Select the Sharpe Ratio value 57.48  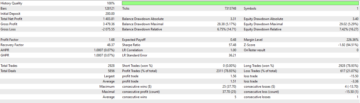point(232,45)
